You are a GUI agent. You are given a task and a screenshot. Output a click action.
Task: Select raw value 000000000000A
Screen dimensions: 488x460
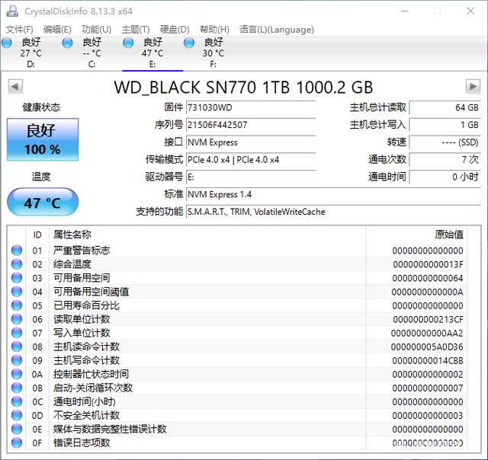click(427, 292)
